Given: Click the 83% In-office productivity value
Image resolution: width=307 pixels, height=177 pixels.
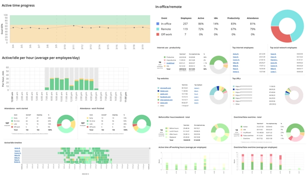Looking at the screenshot, I should 233,24.
